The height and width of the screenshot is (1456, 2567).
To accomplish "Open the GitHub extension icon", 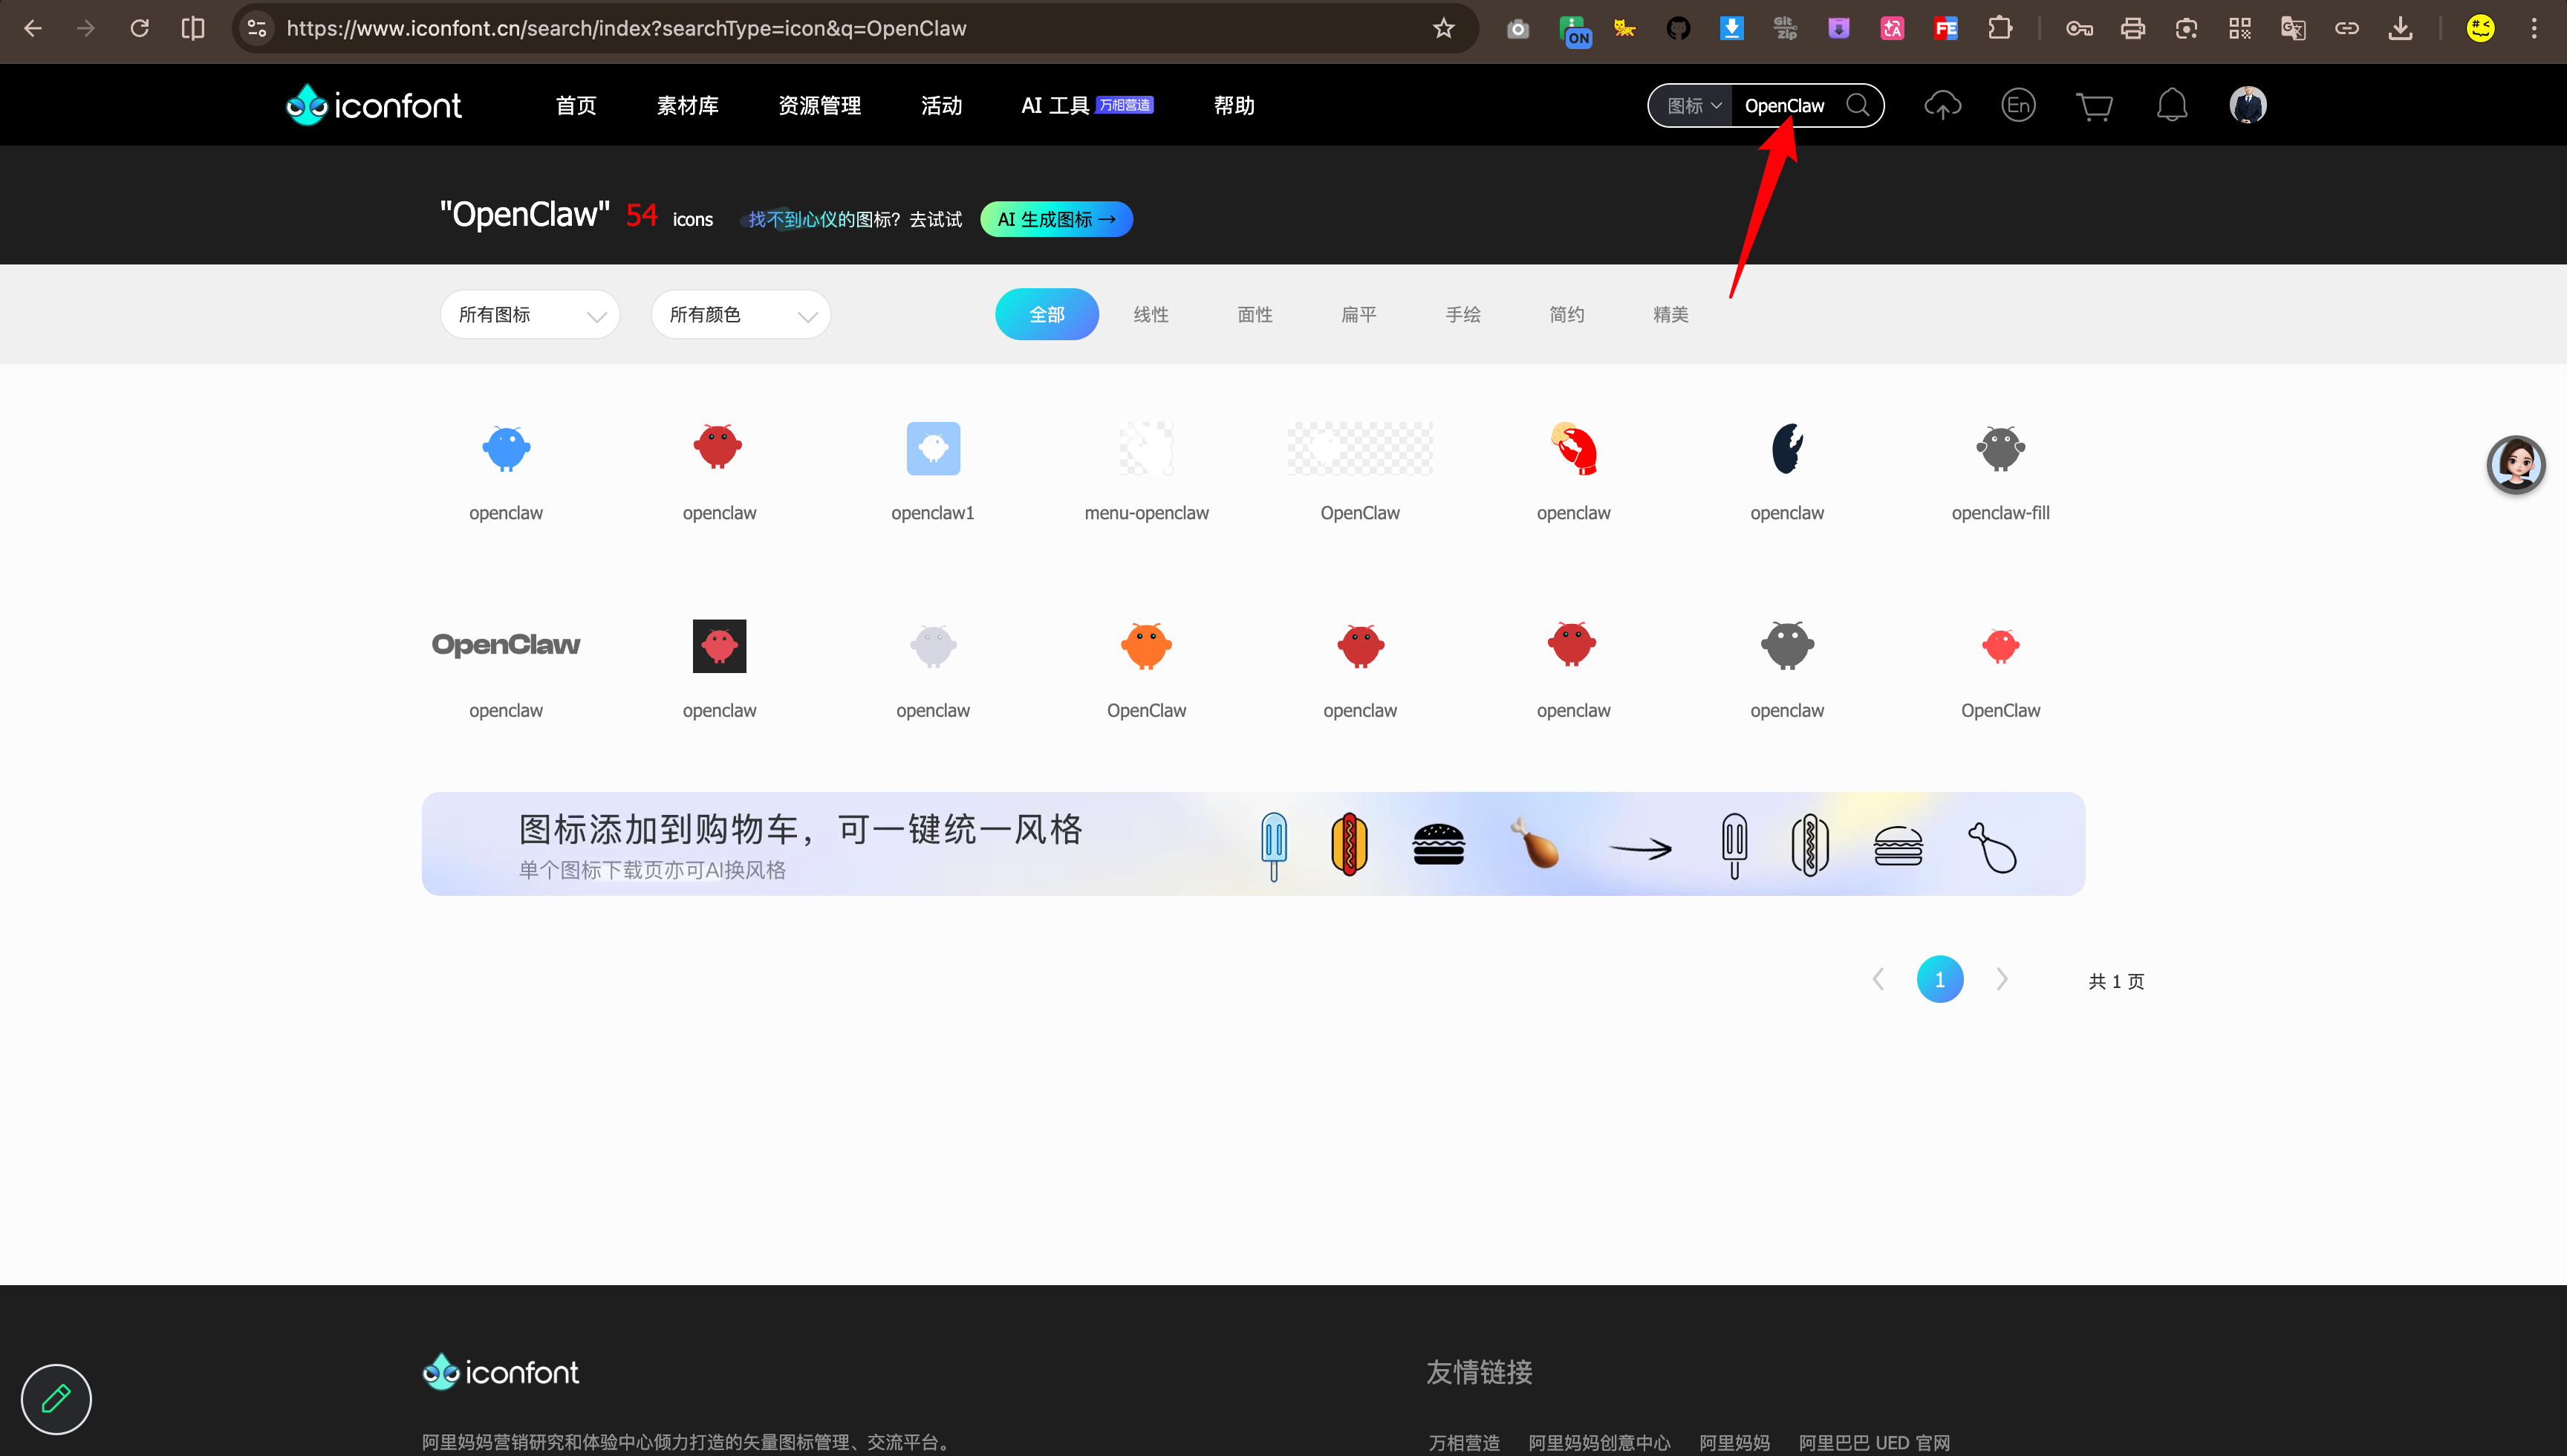I will tap(1679, 28).
